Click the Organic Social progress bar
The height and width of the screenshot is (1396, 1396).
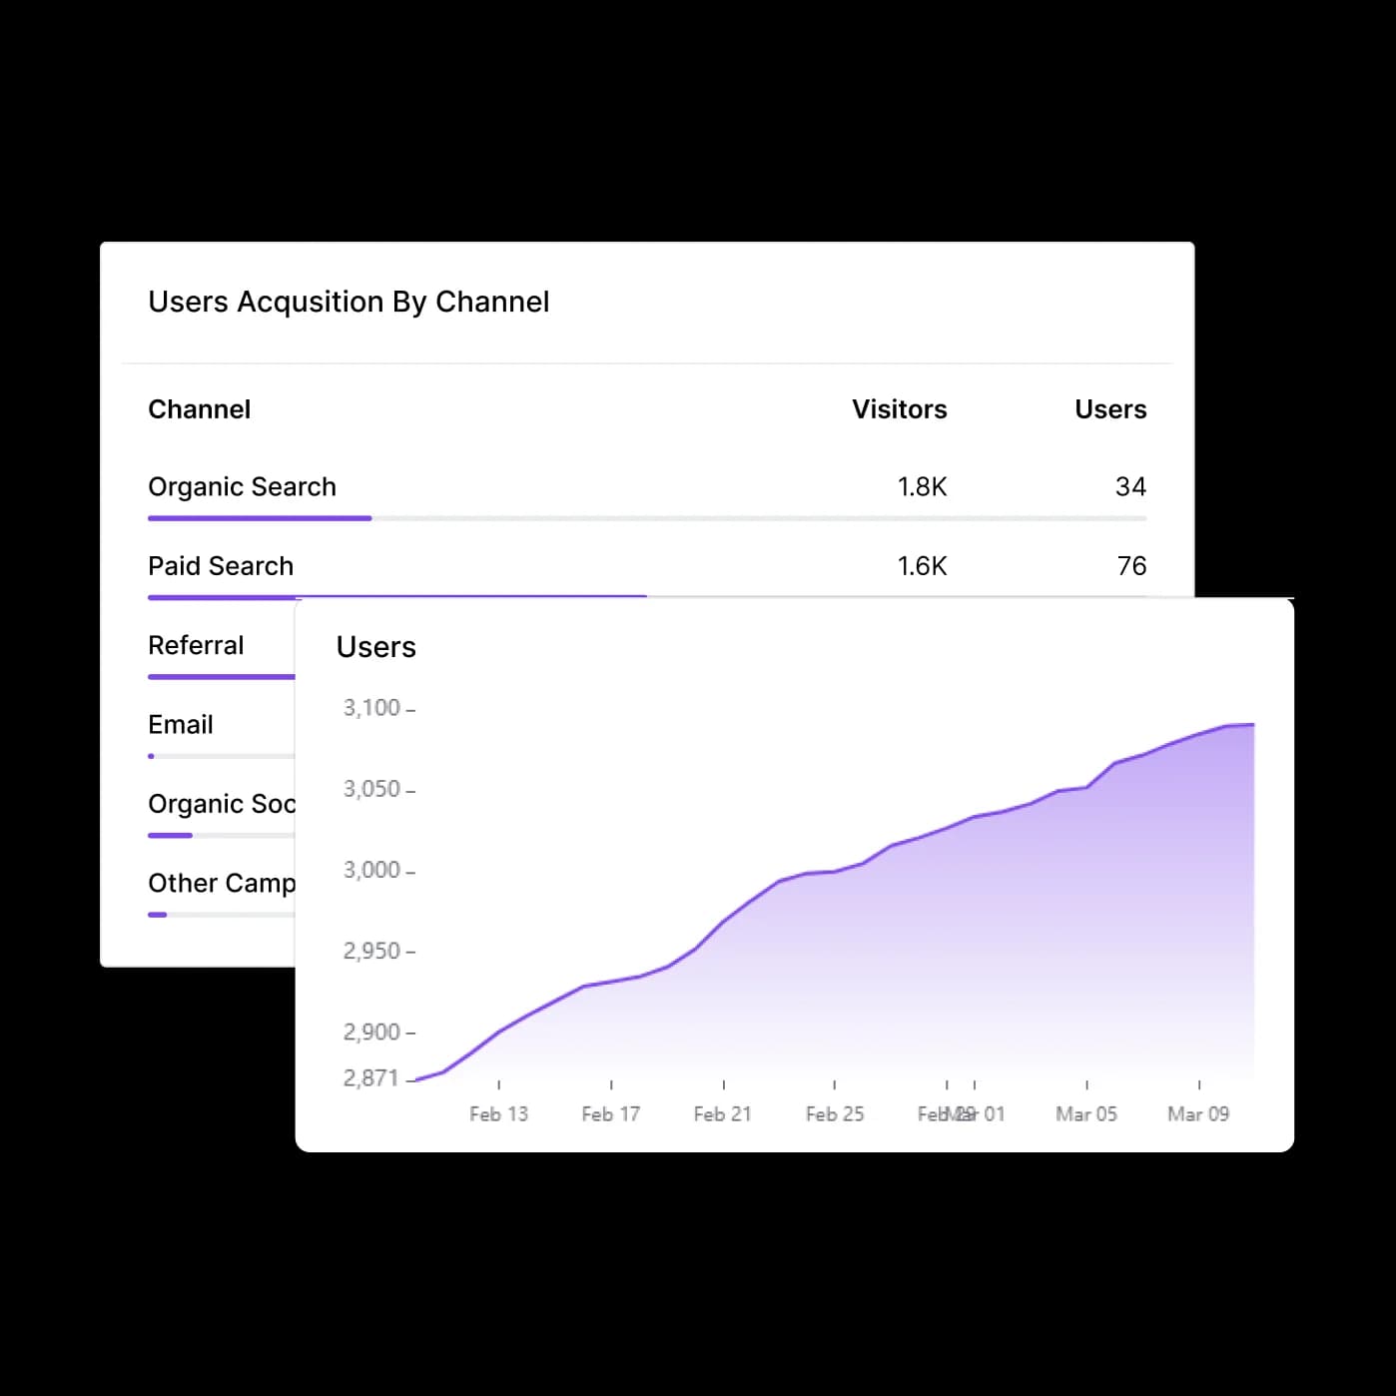point(170,835)
